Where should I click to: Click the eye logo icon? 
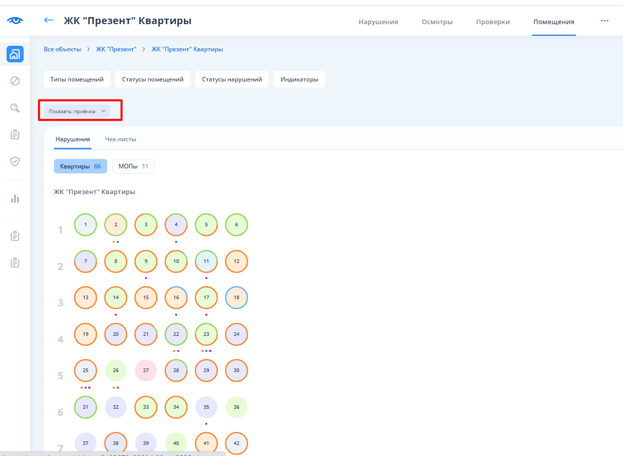[15, 21]
